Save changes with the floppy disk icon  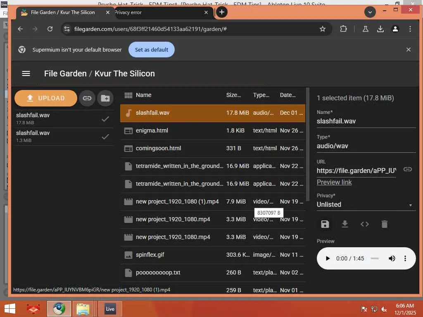pos(325,224)
